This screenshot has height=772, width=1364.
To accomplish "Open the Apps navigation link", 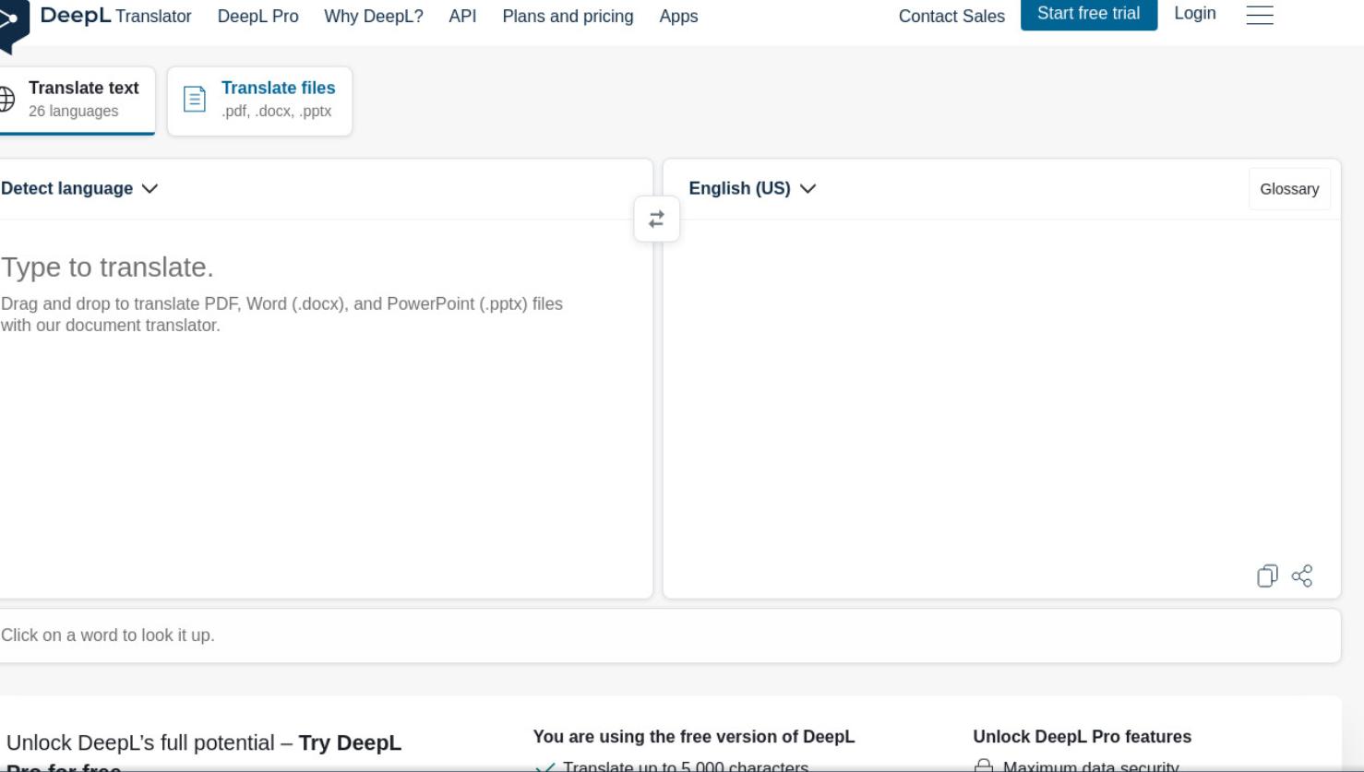I will 678,17.
